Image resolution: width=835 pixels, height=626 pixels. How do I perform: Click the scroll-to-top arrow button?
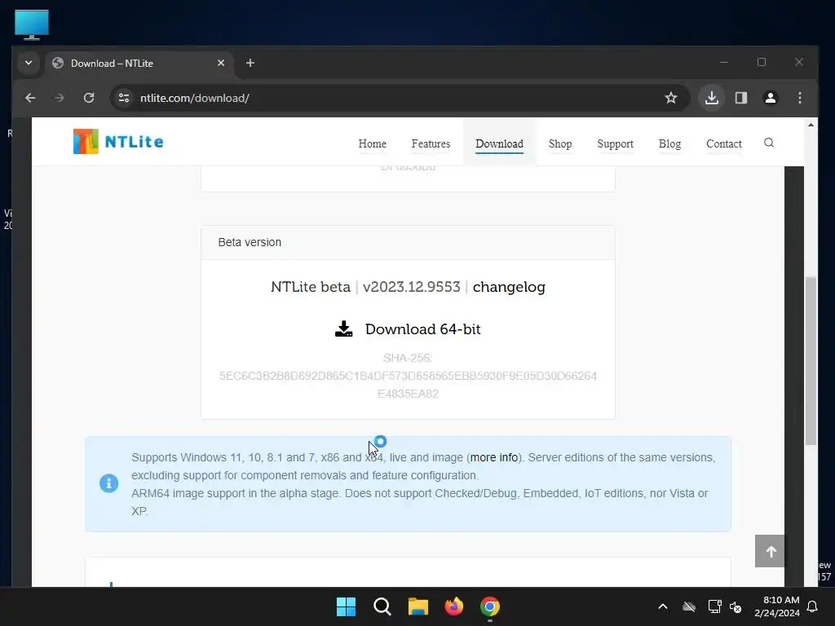[770, 552]
